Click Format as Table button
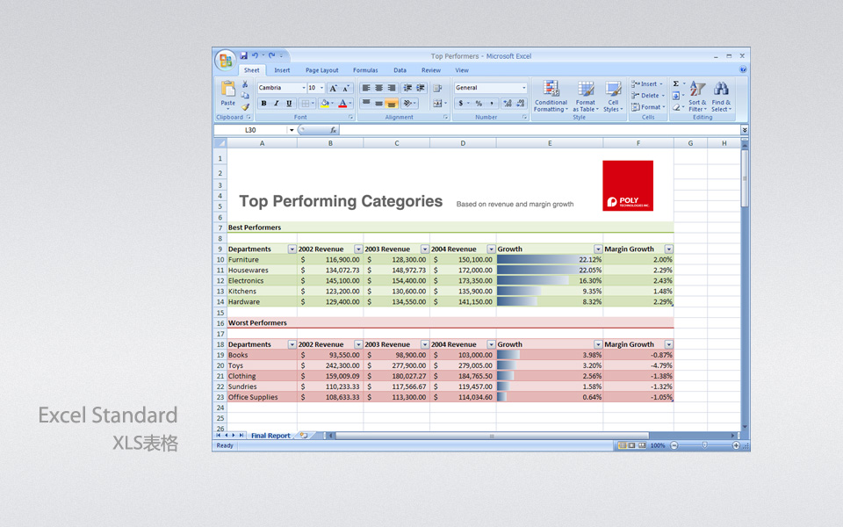The image size is (843, 527). pos(586,97)
